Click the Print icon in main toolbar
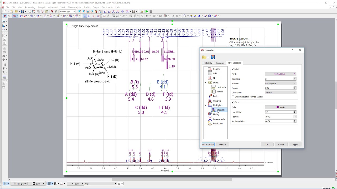The height and width of the screenshot is (189, 337). pyautogui.click(x=29, y=12)
